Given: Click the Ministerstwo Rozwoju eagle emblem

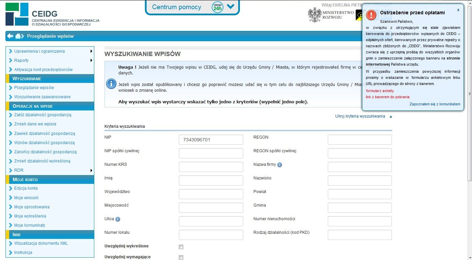Looking at the screenshot, I should [x=314, y=15].
